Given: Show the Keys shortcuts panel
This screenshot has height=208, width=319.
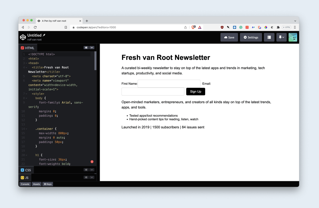Looking at the screenshot, I should (48, 184).
